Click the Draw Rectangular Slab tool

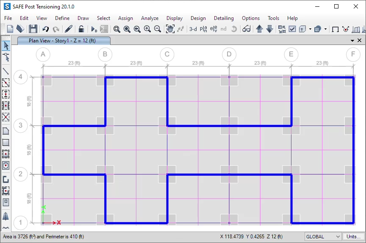[x=6, y=142]
